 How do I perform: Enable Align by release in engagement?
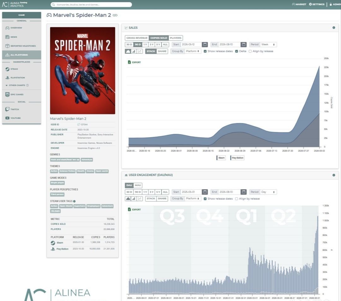(236, 199)
